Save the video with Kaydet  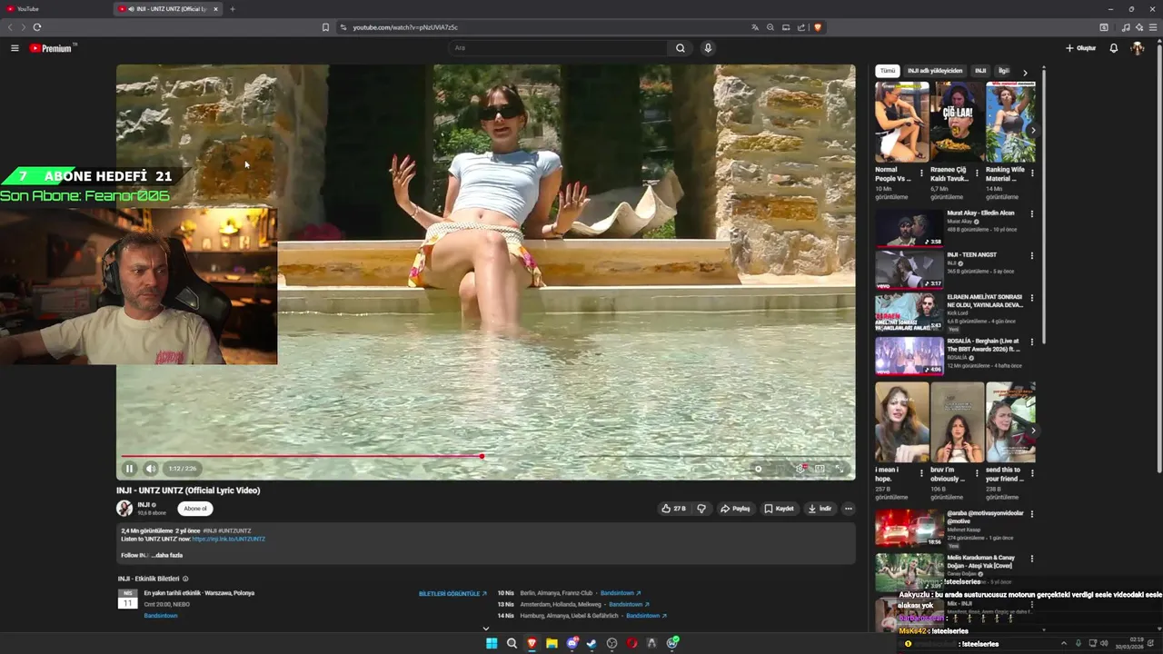click(779, 509)
